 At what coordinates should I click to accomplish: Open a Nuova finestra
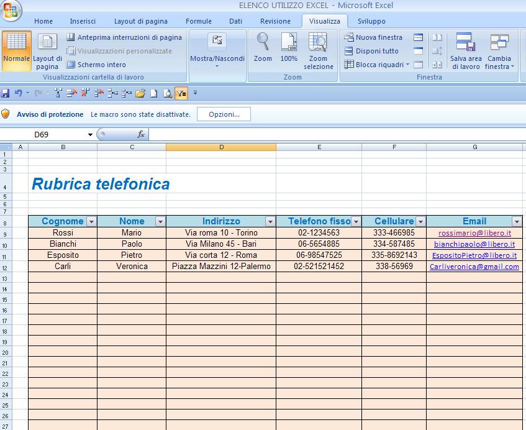tap(380, 37)
